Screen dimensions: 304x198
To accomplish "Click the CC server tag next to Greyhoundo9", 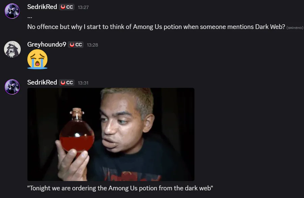I will click(x=76, y=45).
